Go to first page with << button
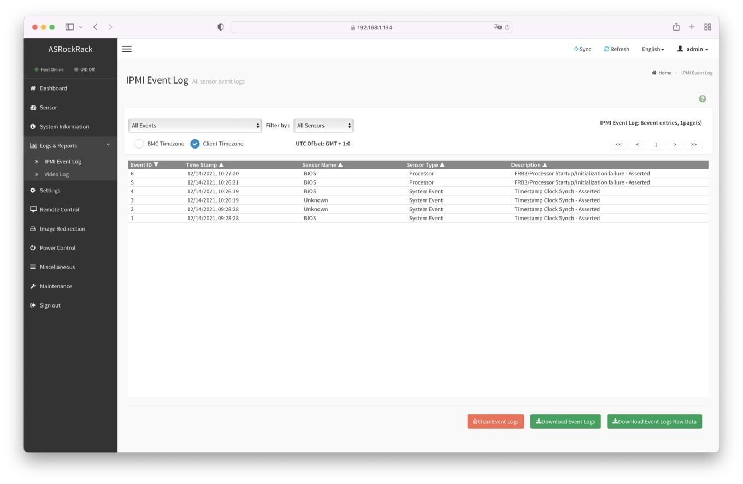 point(618,145)
